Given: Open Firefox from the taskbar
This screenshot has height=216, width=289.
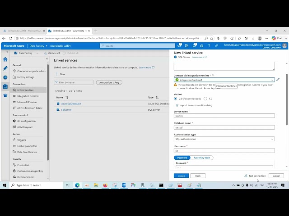Looking at the screenshot, I should click(x=105, y=185).
